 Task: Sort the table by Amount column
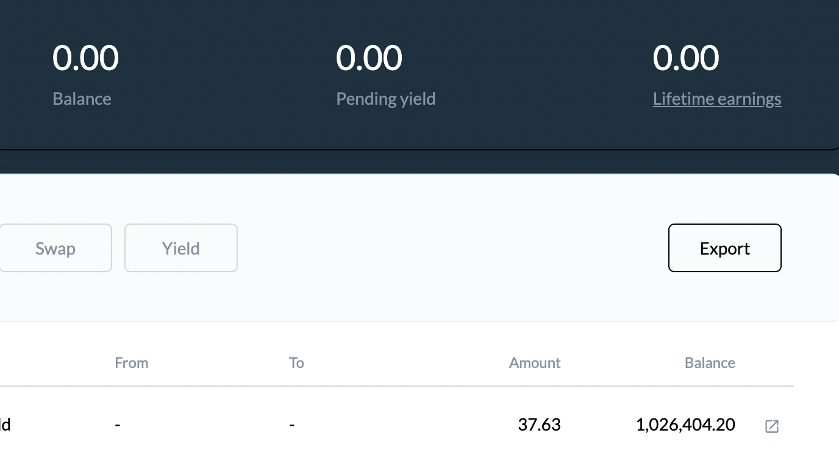tap(535, 362)
